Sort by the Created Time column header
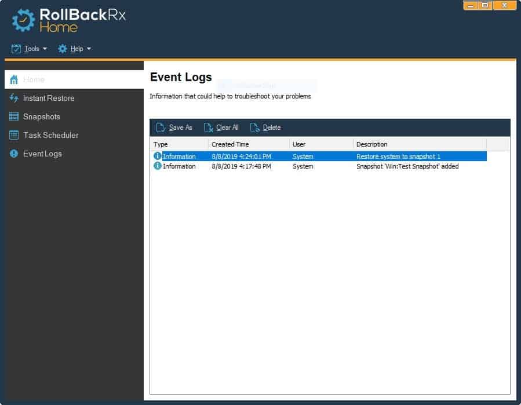 [249, 144]
